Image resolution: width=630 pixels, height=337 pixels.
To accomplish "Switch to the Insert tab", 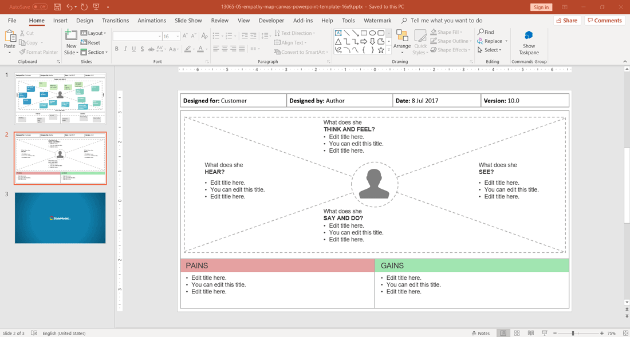I will click(60, 21).
